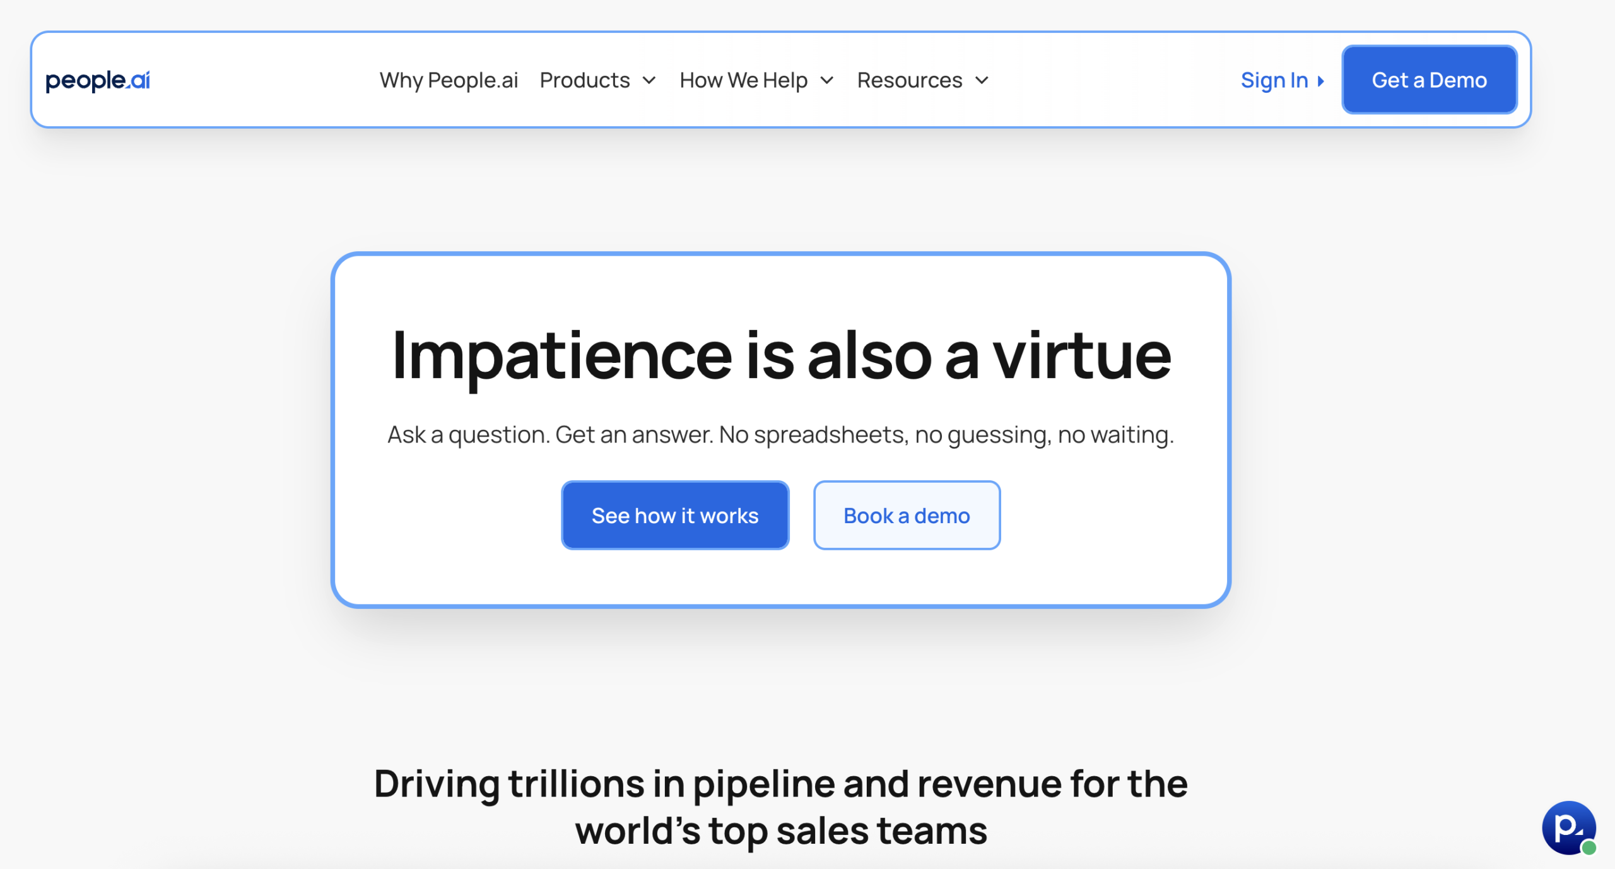The width and height of the screenshot is (1615, 869).
Task: Open the Why People.ai nav item
Action: pos(449,80)
